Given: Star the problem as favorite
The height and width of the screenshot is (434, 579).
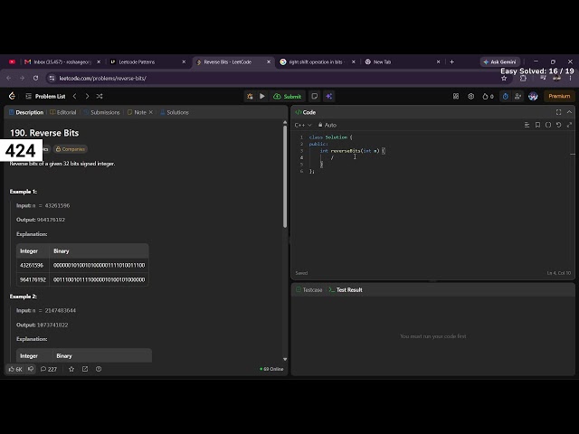Looking at the screenshot, I should tap(71, 369).
